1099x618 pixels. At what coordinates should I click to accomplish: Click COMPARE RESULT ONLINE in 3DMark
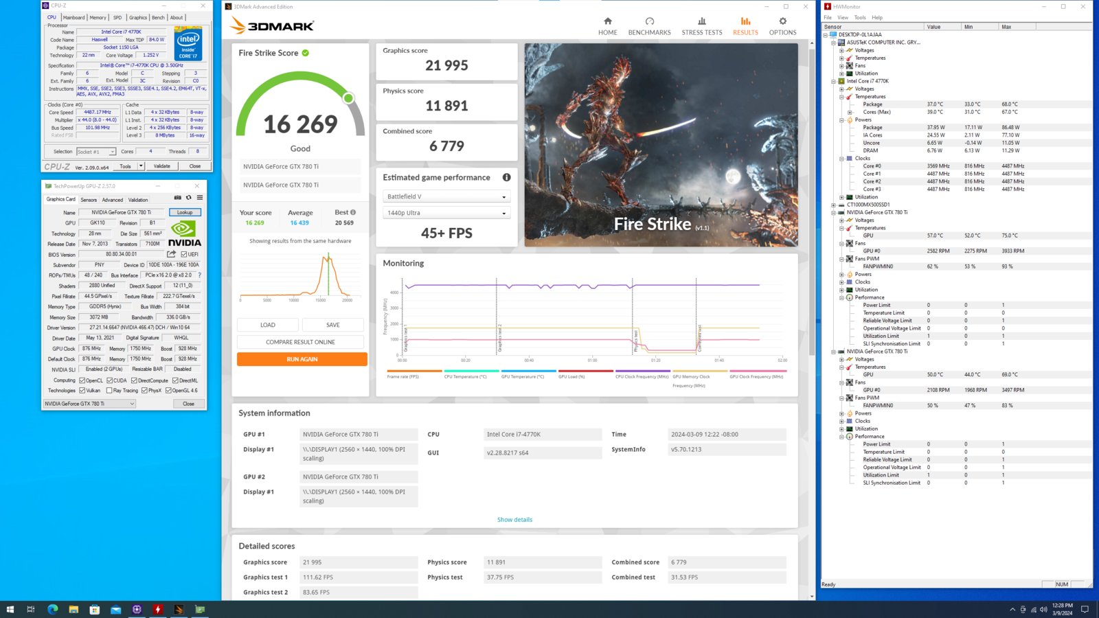pyautogui.click(x=300, y=342)
